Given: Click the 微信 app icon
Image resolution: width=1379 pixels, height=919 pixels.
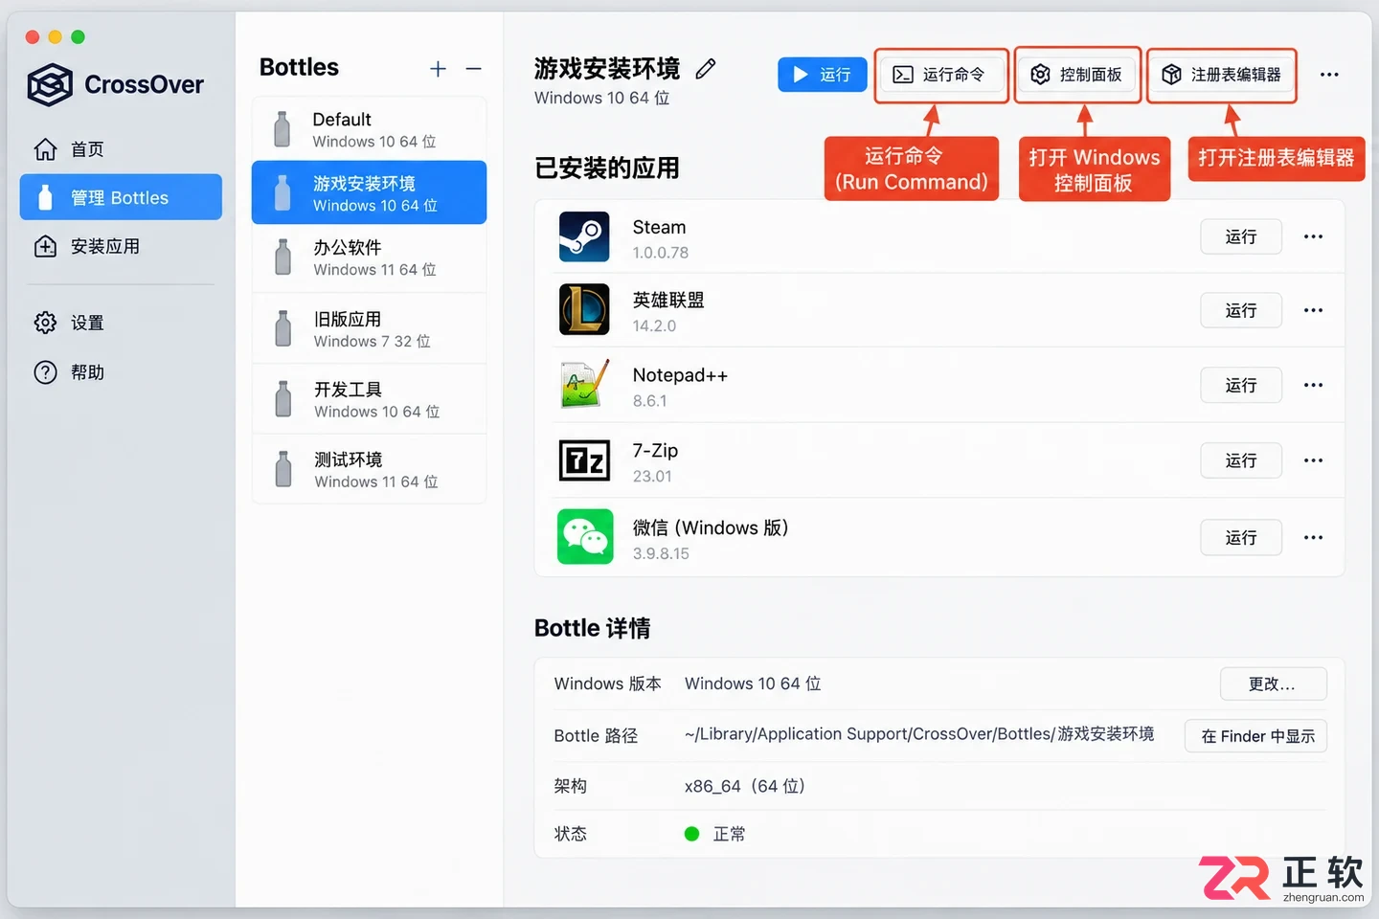Looking at the screenshot, I should click(x=585, y=537).
